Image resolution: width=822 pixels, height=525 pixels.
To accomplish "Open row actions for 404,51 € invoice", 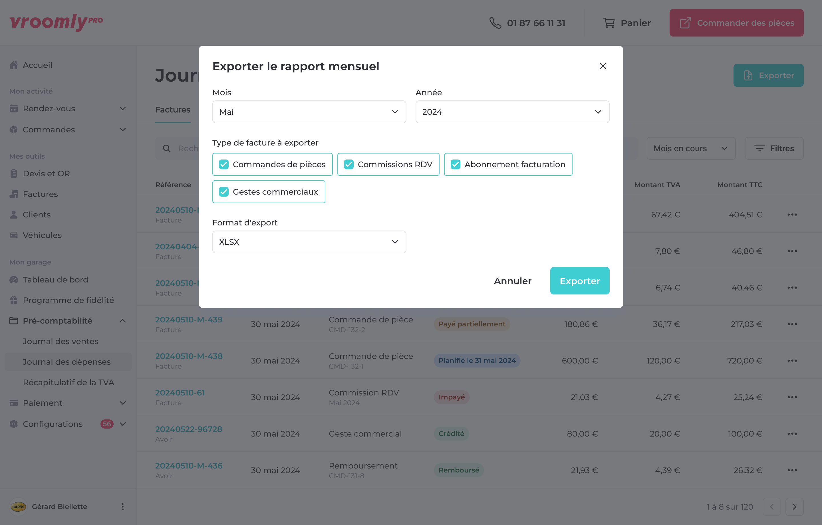I will click(792, 215).
